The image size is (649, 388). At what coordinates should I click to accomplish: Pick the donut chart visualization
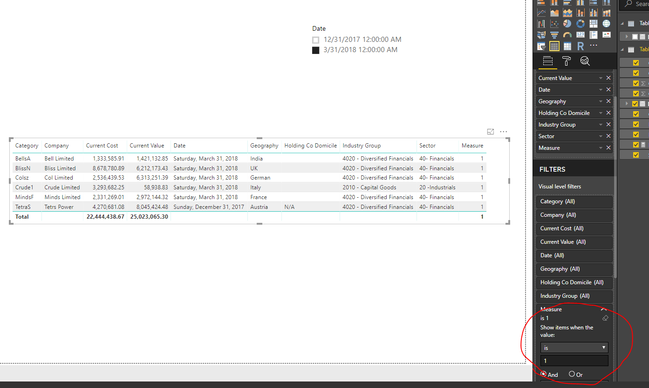(x=581, y=23)
